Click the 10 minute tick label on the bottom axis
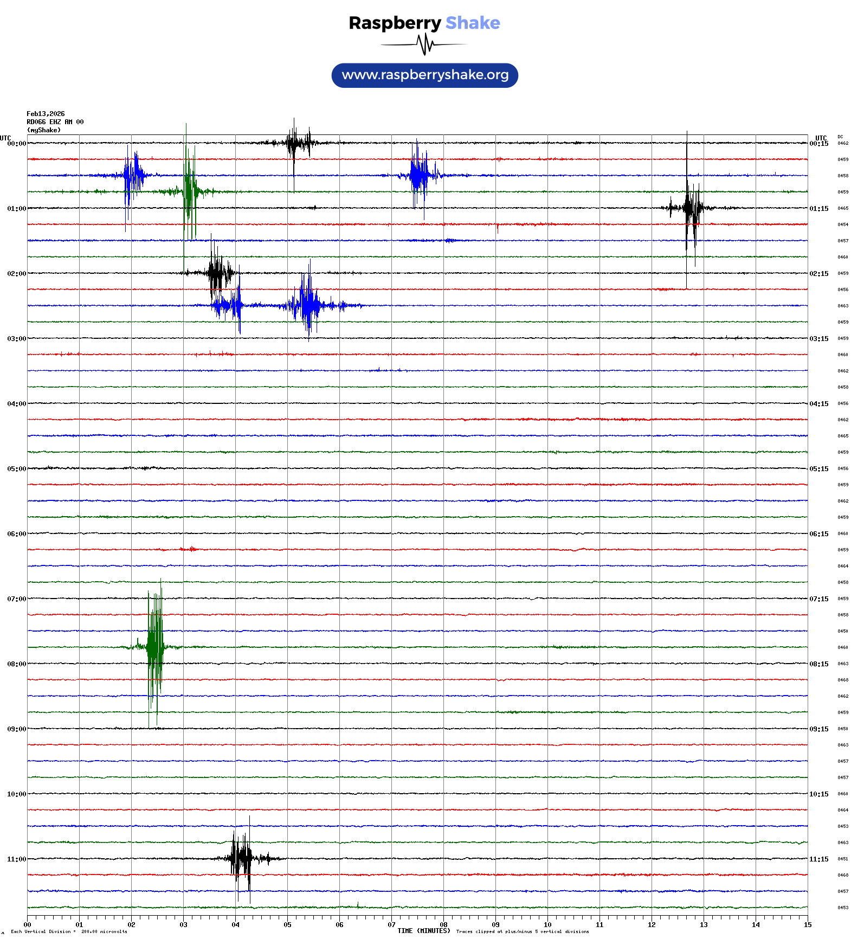 tap(547, 925)
